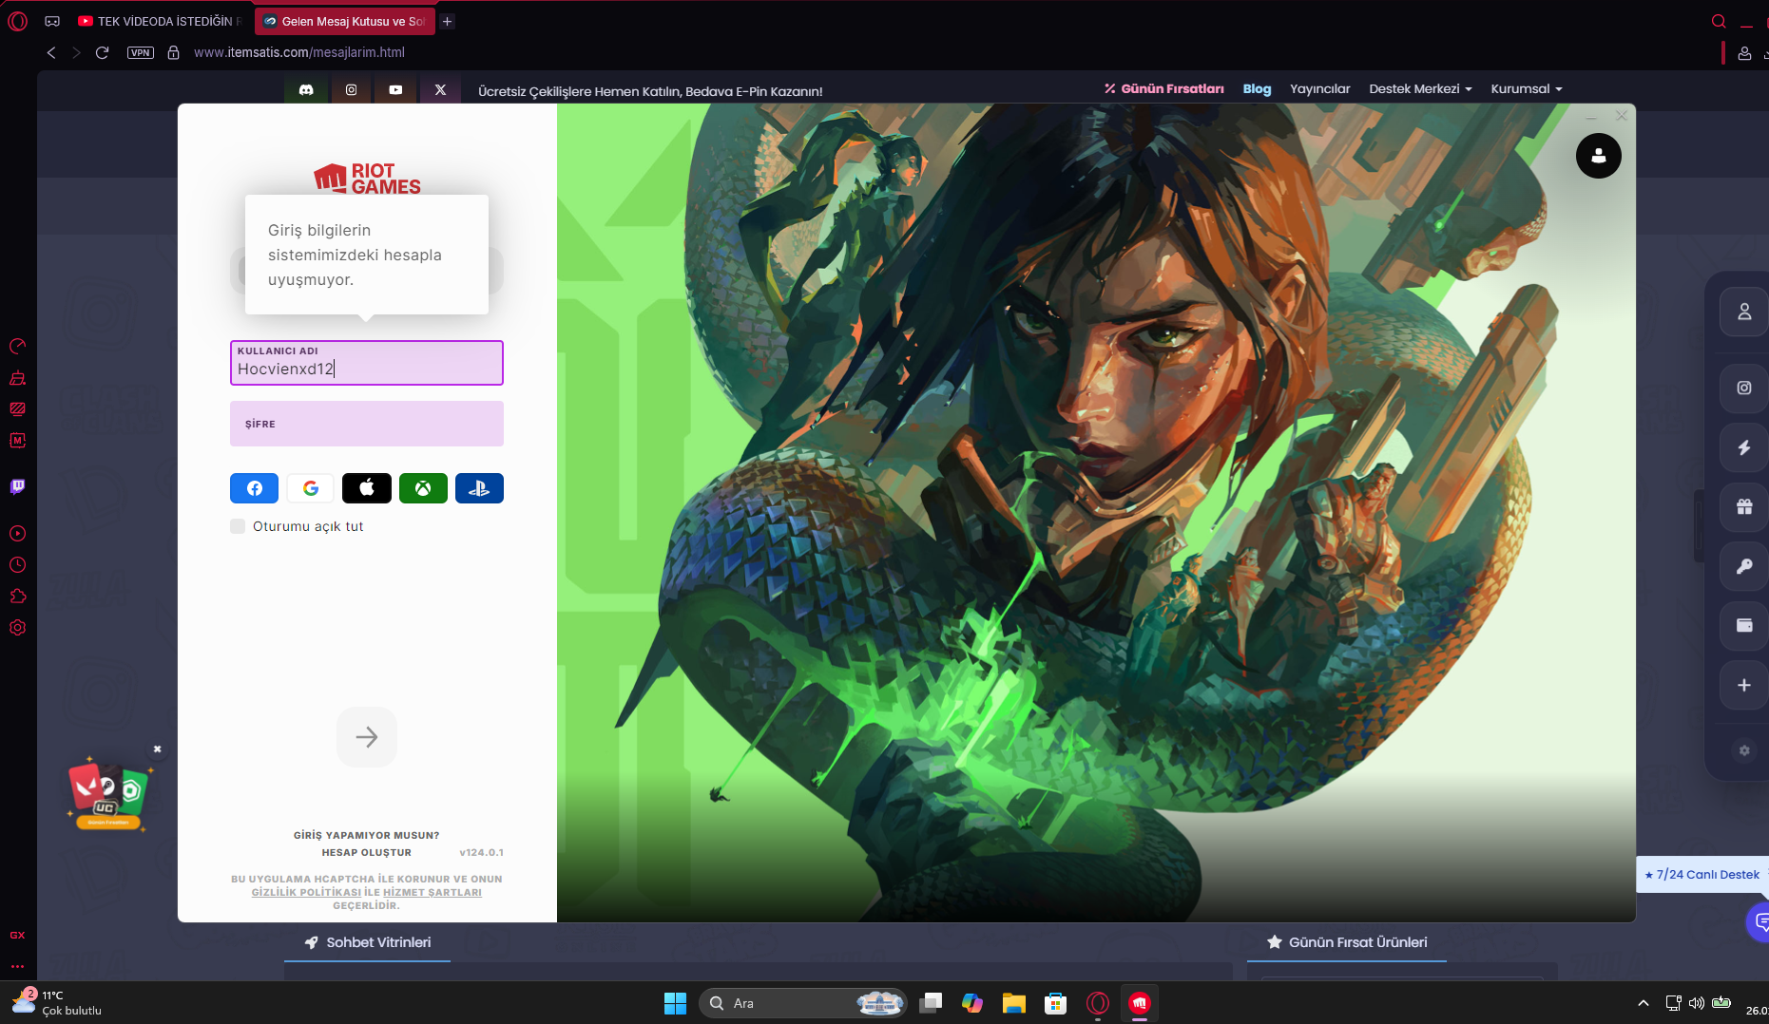This screenshot has height=1024, width=1769.
Task: Open the Yayıncılar link
Action: [1319, 88]
